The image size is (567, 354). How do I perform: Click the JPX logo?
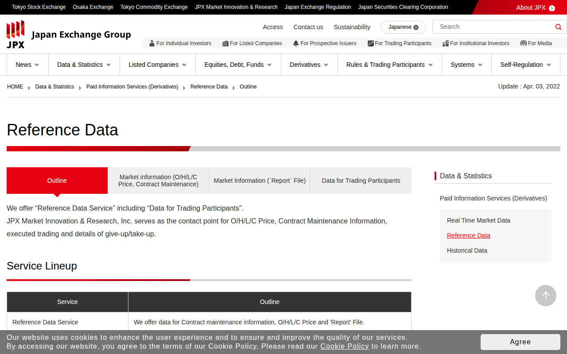[16, 34]
